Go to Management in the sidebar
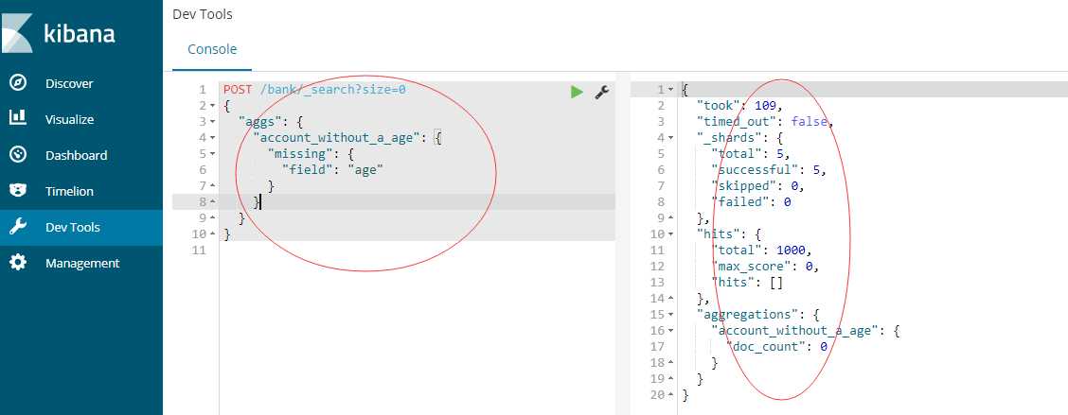 (82, 264)
